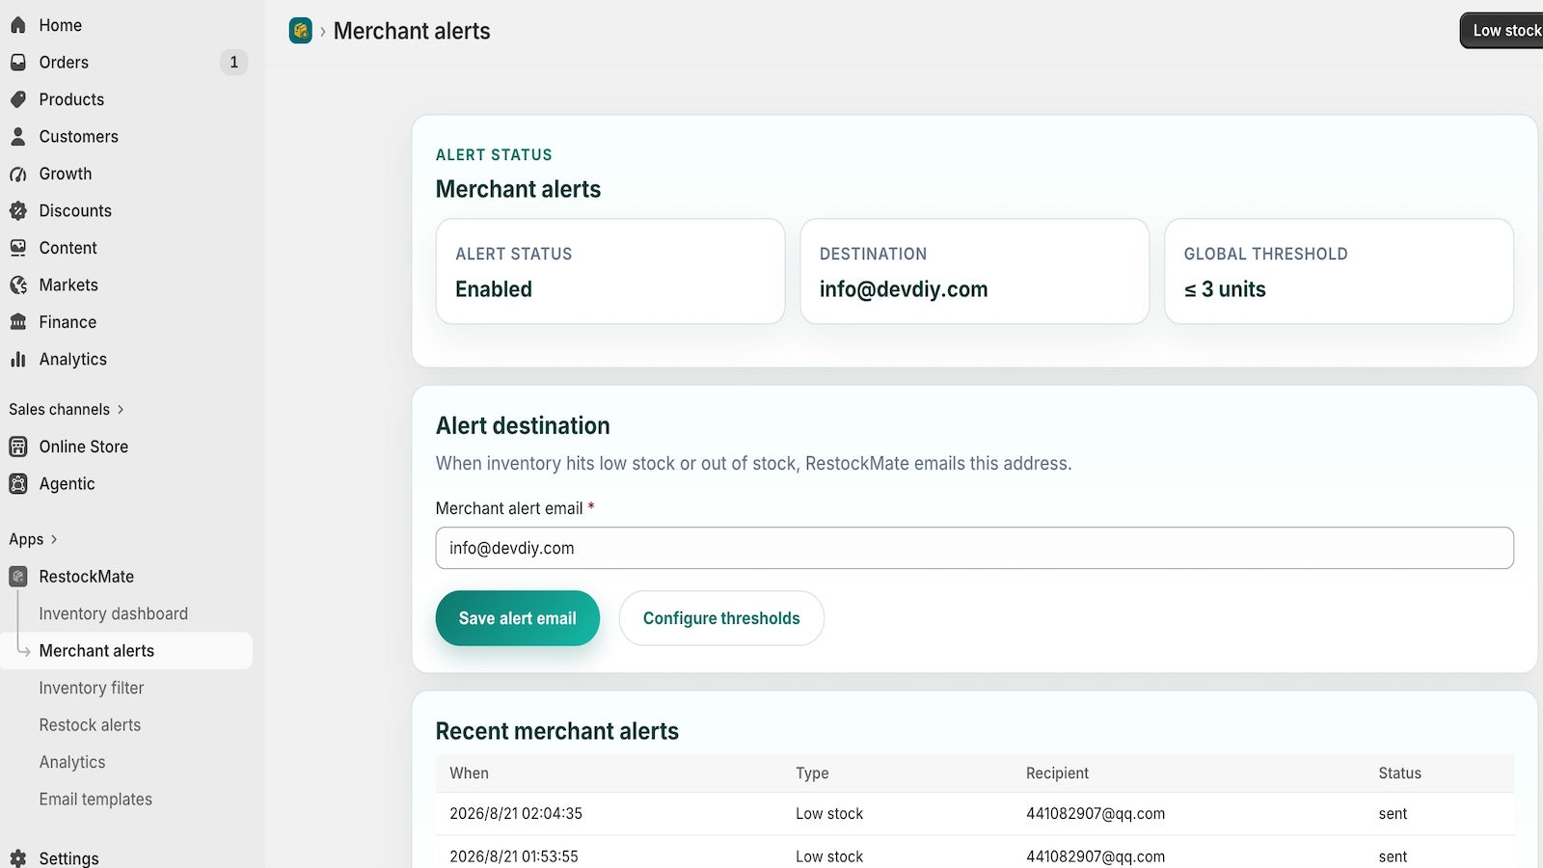Open the Inventory dashboard submenu item
Image resolution: width=1543 pixels, height=868 pixels.
113,613
